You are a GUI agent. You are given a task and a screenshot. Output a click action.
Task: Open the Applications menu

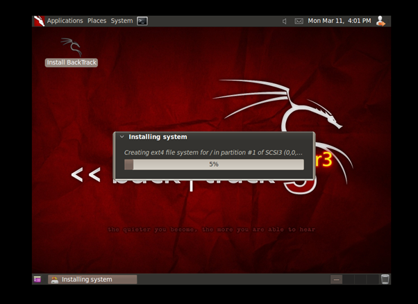pos(65,21)
